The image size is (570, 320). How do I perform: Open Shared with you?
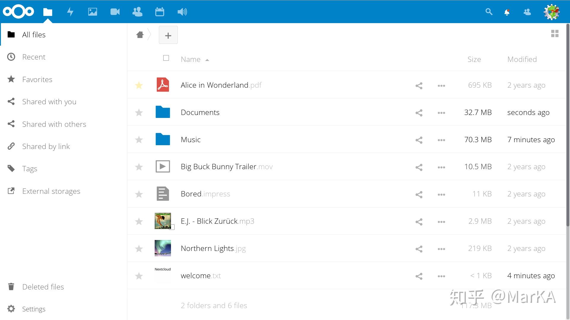coord(64,102)
